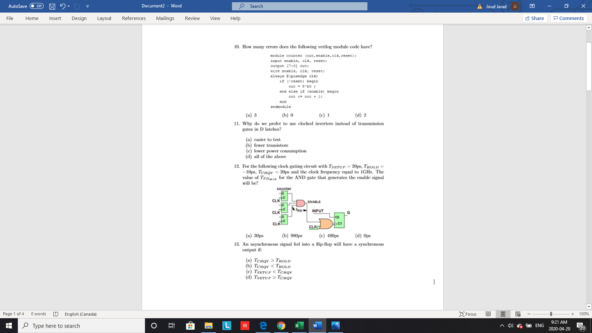This screenshot has height=333, width=592.
Task: Open spelling and grammar check from status bar
Action: [x=56, y=314]
